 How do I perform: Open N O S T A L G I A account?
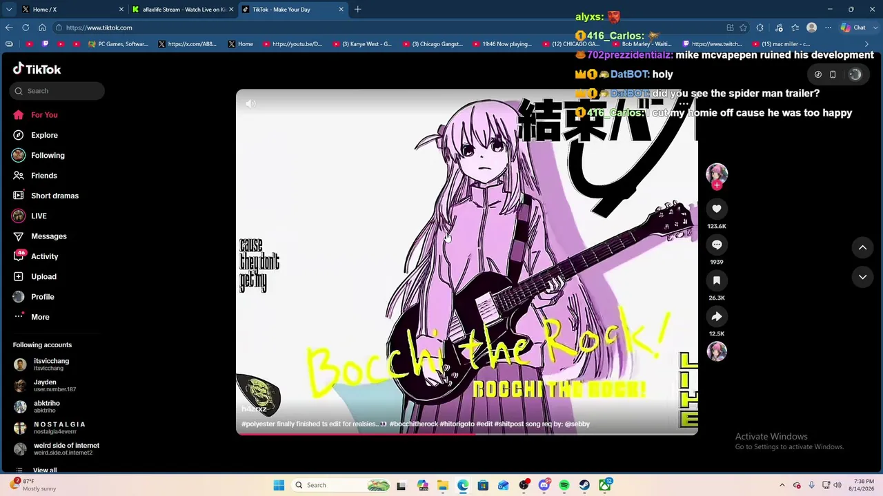[x=50, y=428]
